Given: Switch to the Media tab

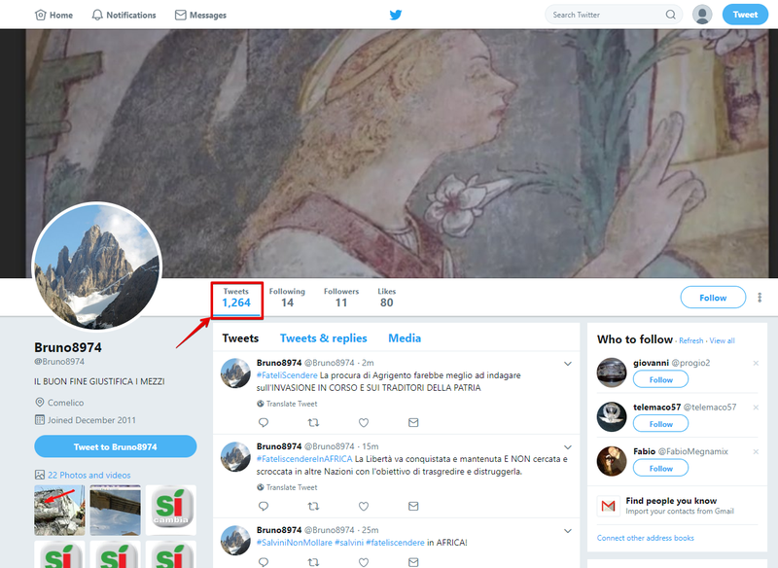Looking at the screenshot, I should [405, 338].
